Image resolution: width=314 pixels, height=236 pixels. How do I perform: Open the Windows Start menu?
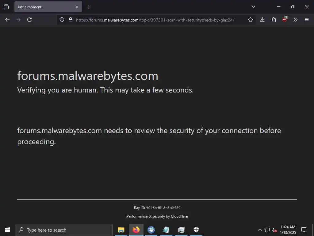[x=7, y=230]
